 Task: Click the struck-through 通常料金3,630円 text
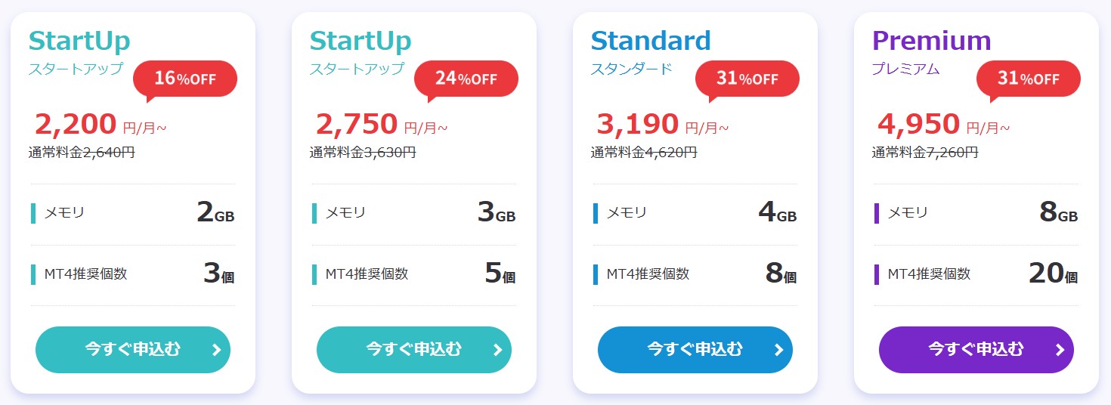363,152
